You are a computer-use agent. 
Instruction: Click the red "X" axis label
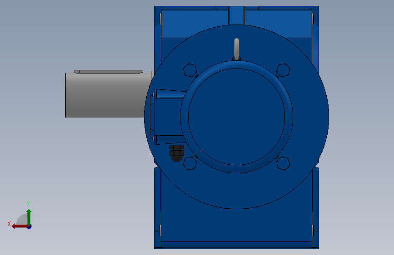coord(9,224)
